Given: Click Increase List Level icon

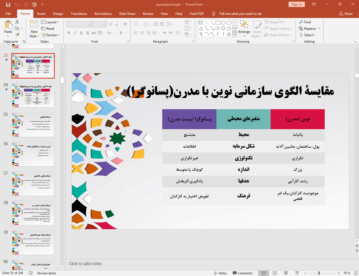Looking at the screenshot, I should click(x=162, y=24).
